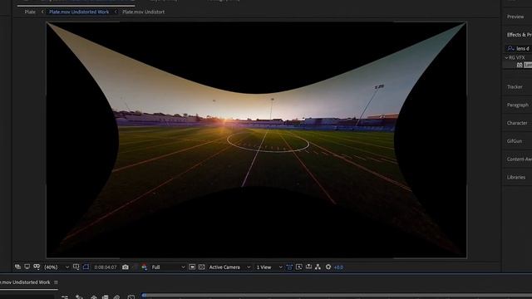Open the grid and guide options icon

click(x=76, y=267)
